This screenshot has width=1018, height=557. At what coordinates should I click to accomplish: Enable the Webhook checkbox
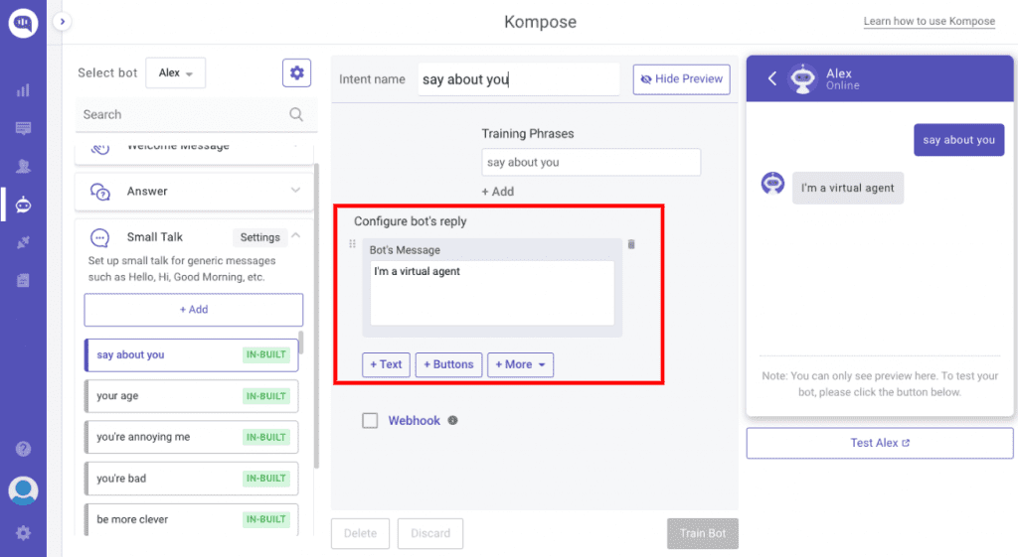(x=370, y=421)
